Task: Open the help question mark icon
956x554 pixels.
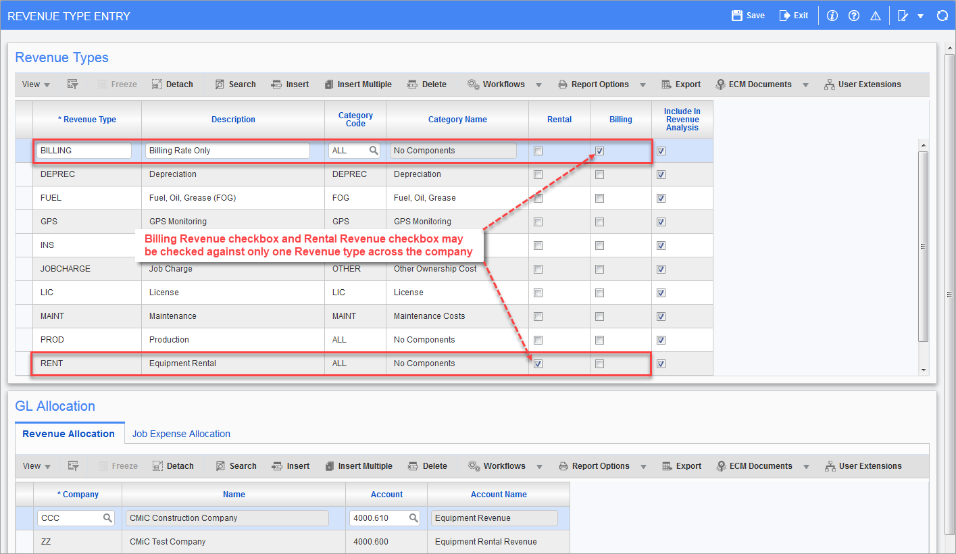Action: click(854, 16)
